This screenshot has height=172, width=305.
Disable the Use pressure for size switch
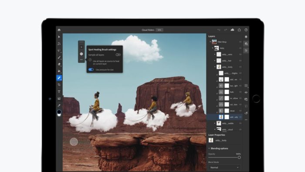[x=91, y=69]
